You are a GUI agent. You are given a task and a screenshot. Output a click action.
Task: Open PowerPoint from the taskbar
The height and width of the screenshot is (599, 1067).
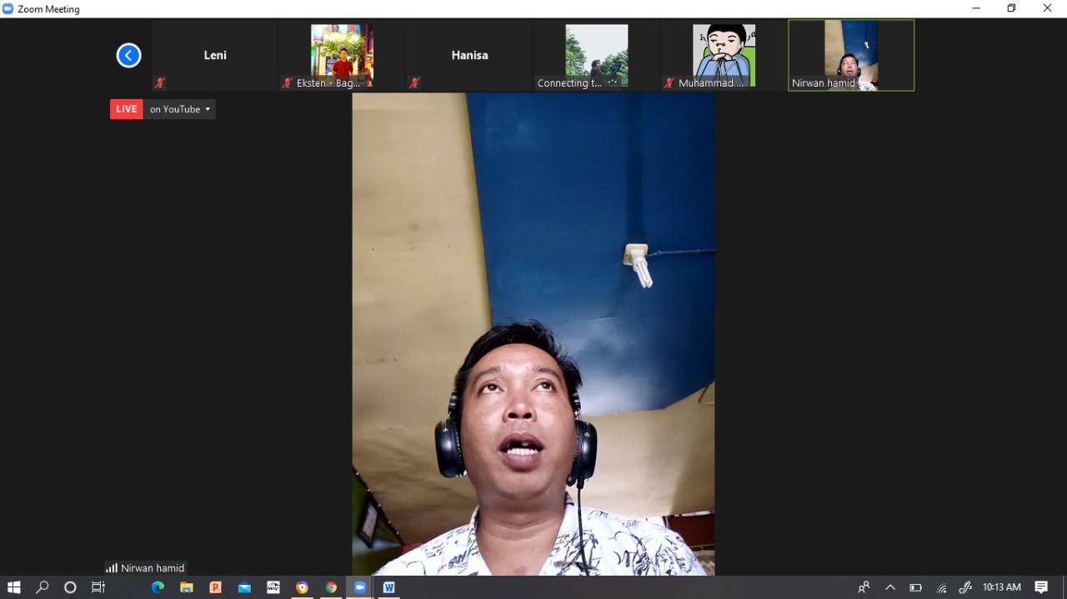215,587
